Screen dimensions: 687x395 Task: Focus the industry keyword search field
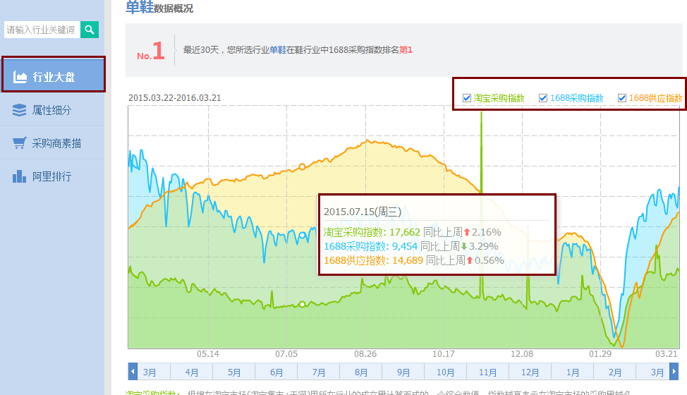[41, 30]
